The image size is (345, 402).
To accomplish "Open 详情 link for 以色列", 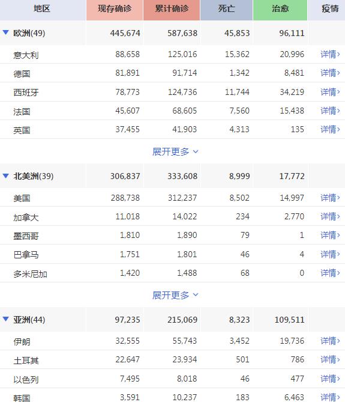I will pyautogui.click(x=330, y=379).
